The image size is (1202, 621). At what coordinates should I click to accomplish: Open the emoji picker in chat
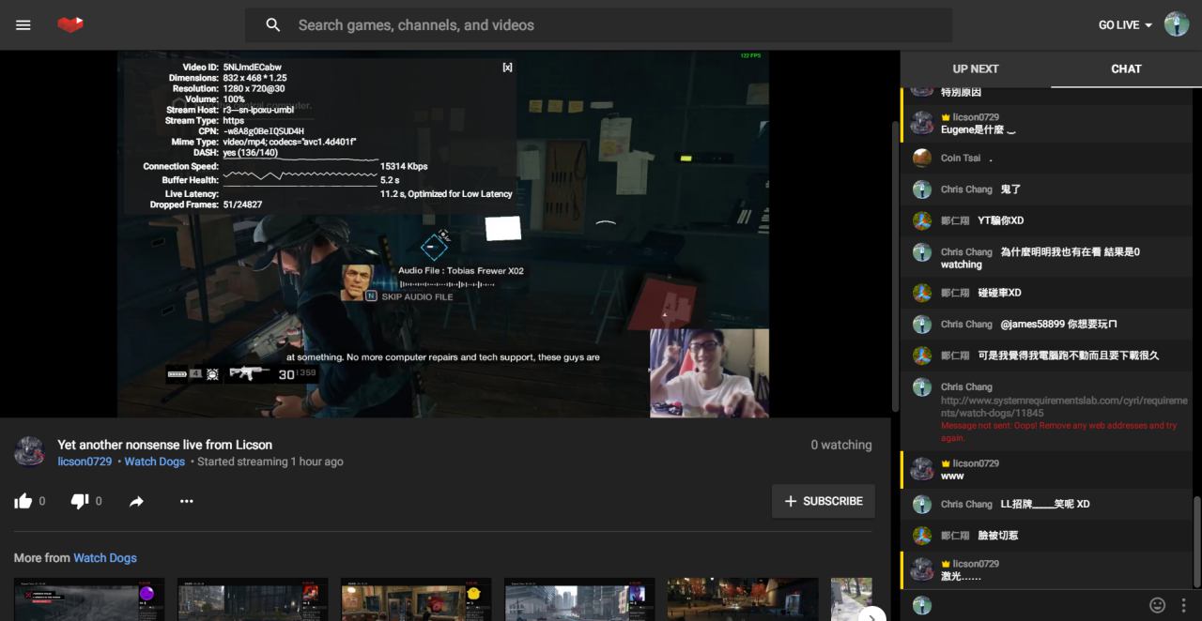point(1157,605)
